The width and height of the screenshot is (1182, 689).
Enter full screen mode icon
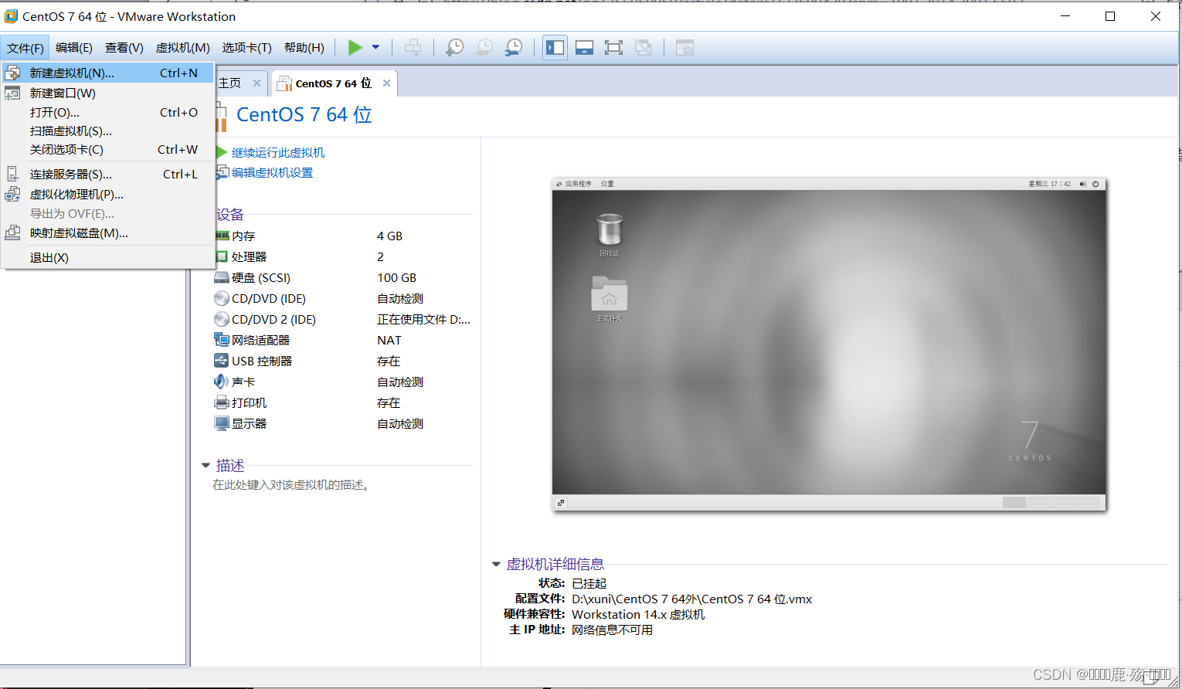613,48
